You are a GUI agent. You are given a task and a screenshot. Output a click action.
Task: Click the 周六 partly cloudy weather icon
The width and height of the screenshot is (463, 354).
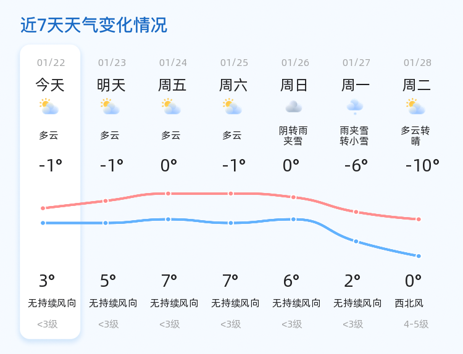(x=232, y=107)
